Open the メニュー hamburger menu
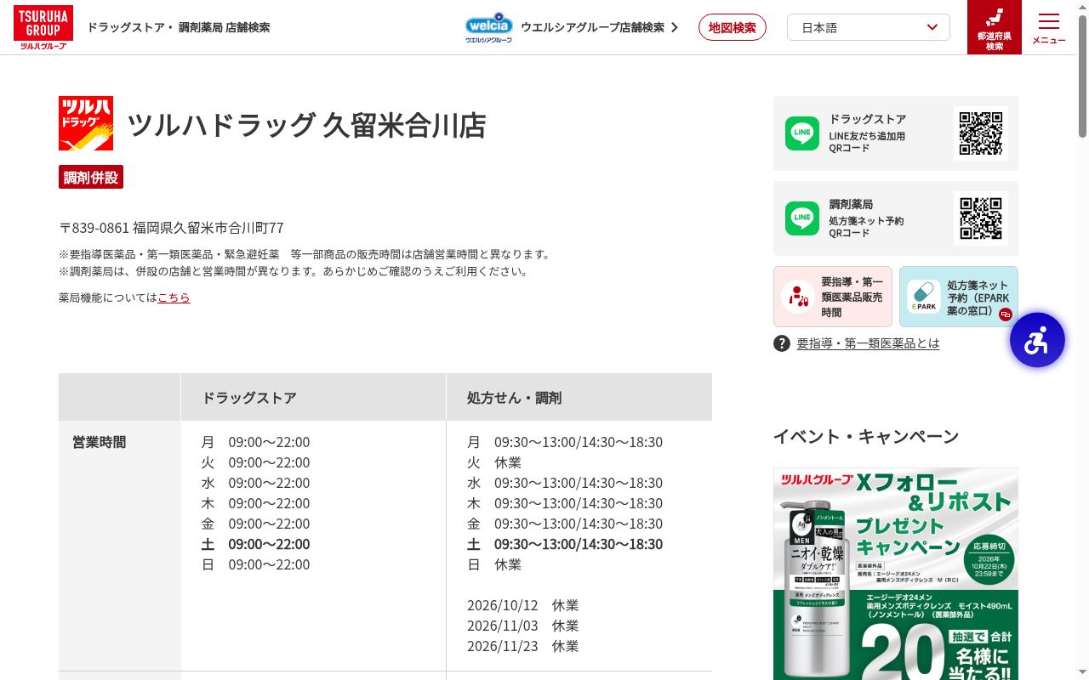Image resolution: width=1089 pixels, height=680 pixels. [1049, 27]
